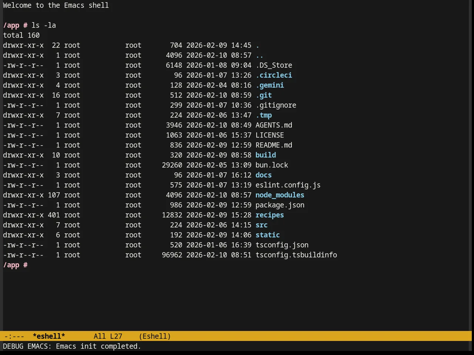The height and width of the screenshot is (355, 474).
Task: Click the bun.lock file name
Action: (x=272, y=165)
